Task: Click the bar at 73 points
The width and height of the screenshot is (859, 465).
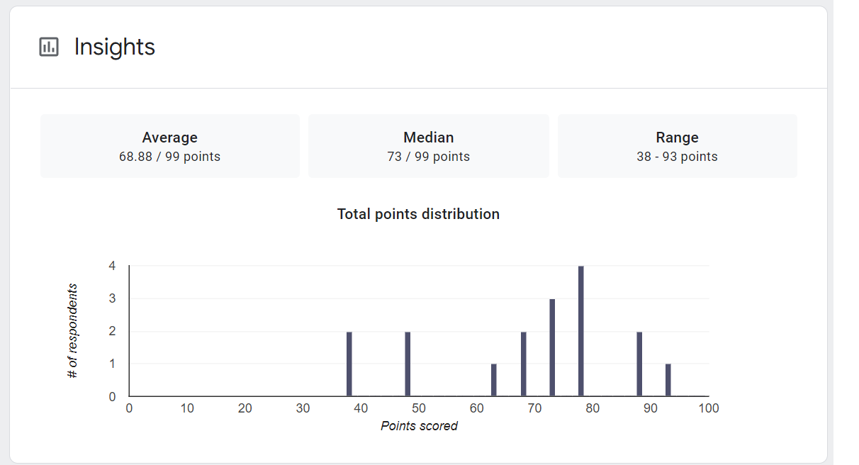Action: [x=552, y=347]
